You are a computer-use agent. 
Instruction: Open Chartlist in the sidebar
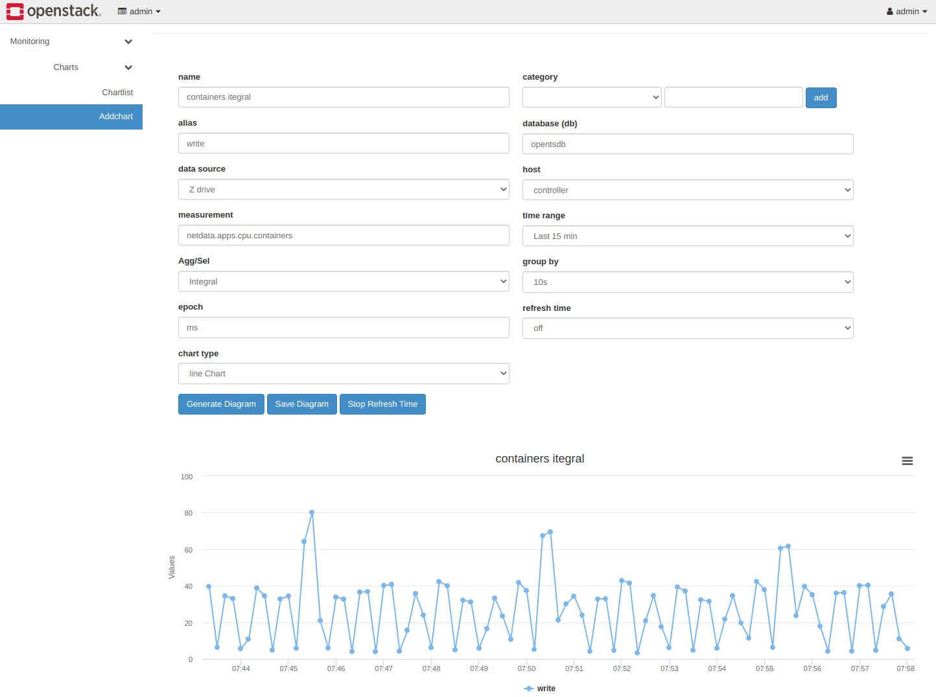(x=117, y=93)
